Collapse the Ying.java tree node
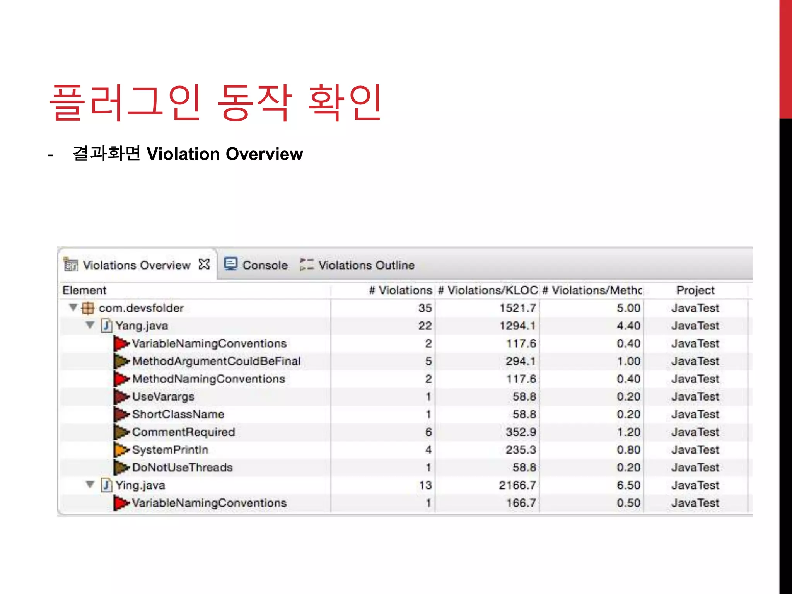This screenshot has height=594, width=792. tap(90, 485)
